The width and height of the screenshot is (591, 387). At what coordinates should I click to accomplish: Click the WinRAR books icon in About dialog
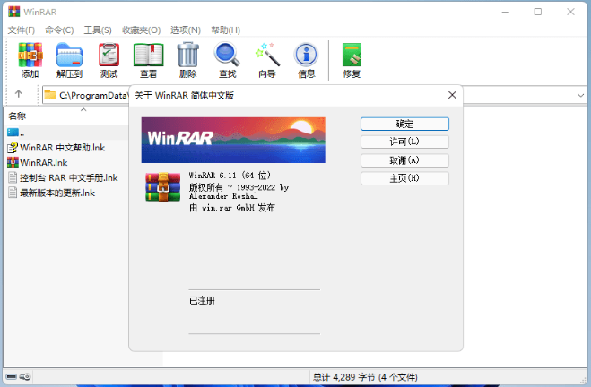point(163,187)
